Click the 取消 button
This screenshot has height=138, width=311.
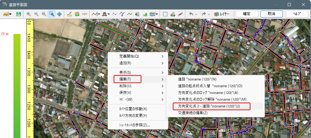pyautogui.click(x=272, y=14)
